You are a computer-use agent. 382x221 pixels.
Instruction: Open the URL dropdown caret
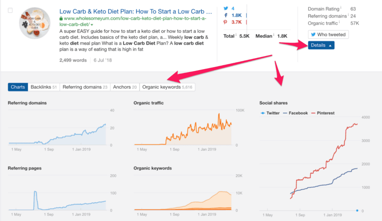pyautogui.click(x=91, y=25)
